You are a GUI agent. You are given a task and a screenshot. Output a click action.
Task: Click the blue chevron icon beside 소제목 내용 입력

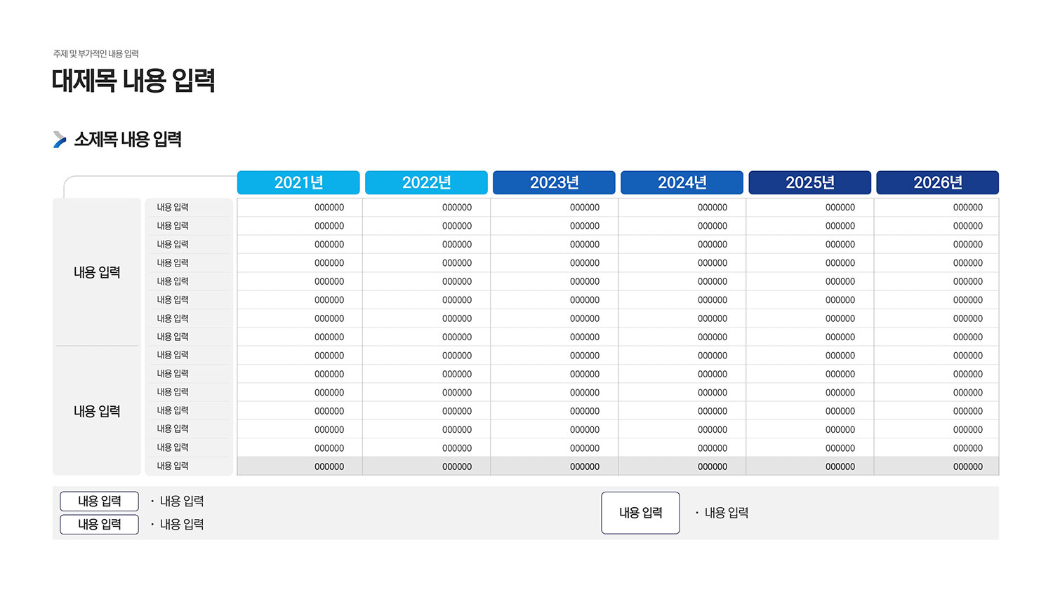point(60,140)
